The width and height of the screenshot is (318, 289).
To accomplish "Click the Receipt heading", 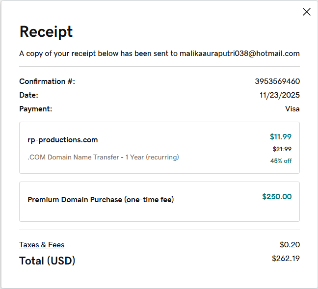I will [46, 32].
